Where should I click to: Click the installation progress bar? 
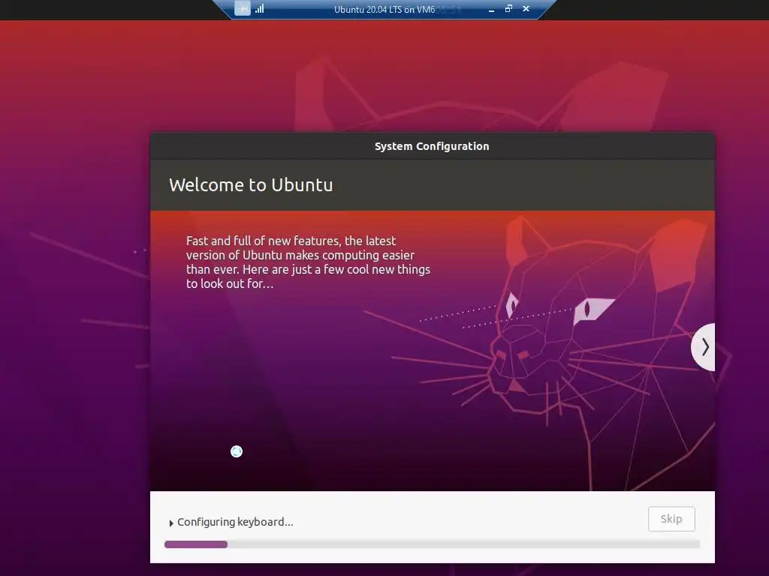tap(432, 544)
